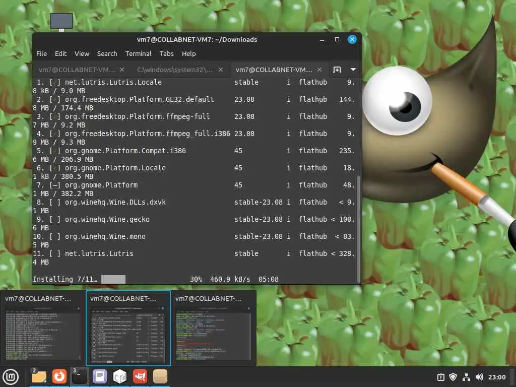This screenshot has width=516, height=387.
Task: Click the white cube taskbar icon
Action: [120, 376]
